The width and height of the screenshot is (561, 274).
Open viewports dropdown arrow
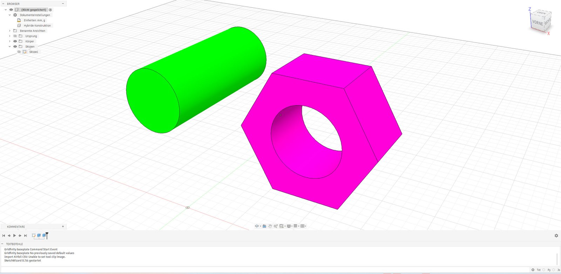[305, 226]
